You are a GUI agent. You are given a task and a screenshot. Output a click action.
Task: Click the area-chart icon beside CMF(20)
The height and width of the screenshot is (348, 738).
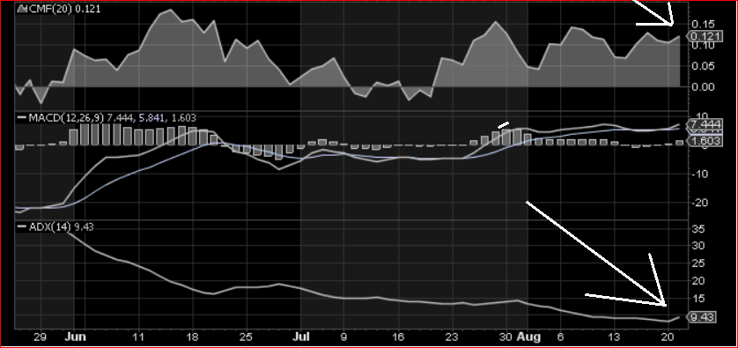[x=22, y=9]
